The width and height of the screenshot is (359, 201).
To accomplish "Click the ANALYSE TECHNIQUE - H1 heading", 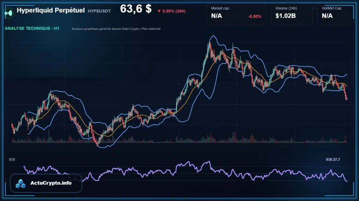I will [32, 29].
